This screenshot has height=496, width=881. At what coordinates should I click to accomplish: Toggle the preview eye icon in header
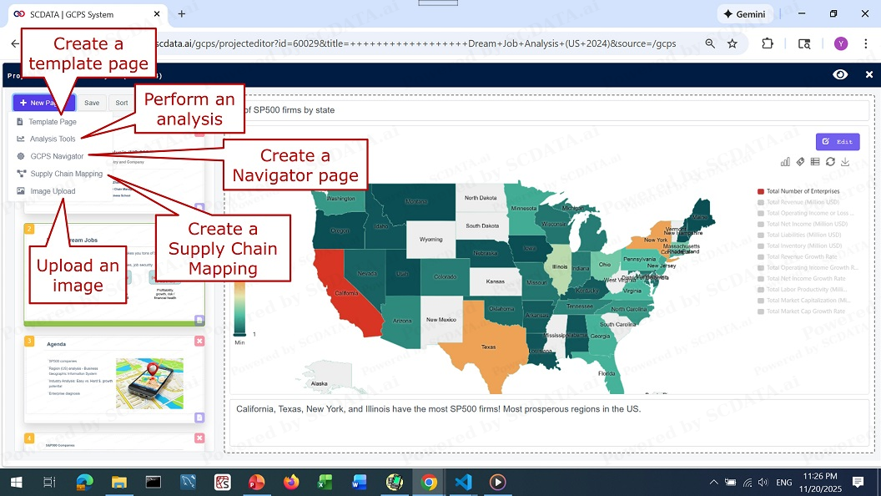click(840, 74)
